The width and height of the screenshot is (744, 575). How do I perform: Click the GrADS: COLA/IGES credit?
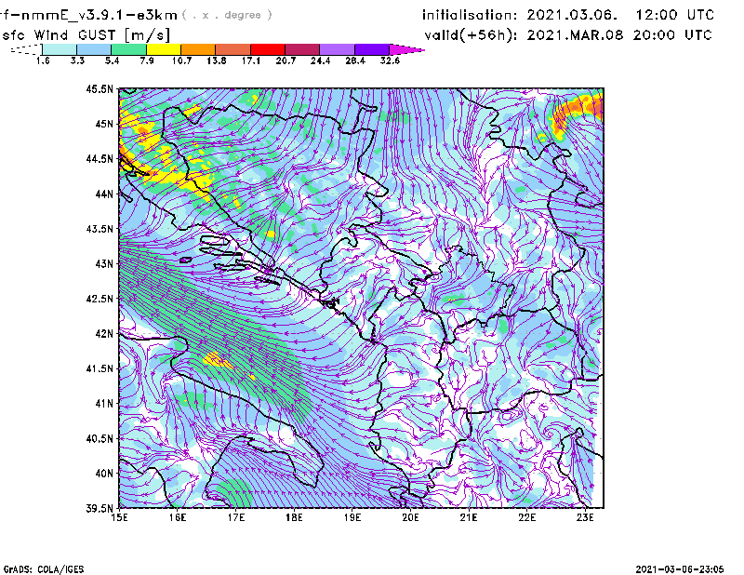44,568
